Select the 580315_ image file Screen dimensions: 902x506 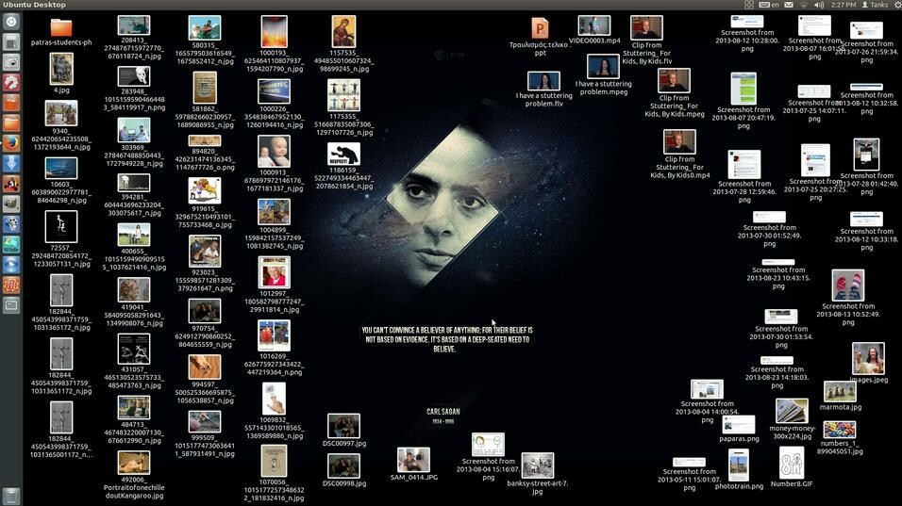[x=204, y=41]
